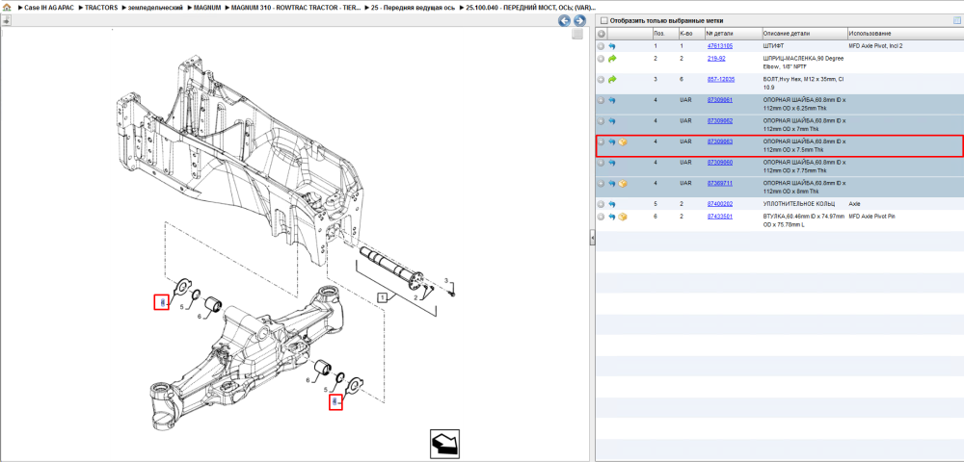Select 'MFD Axle Pivot, Incl 2' usage cell
This screenshot has width=964, height=462.
(875, 46)
